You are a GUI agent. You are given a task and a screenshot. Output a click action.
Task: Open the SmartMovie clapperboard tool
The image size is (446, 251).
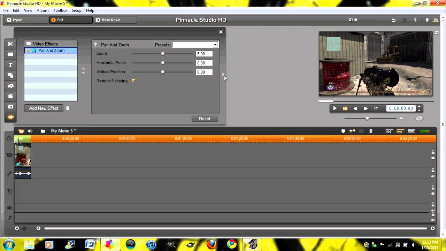click(x=10, y=96)
